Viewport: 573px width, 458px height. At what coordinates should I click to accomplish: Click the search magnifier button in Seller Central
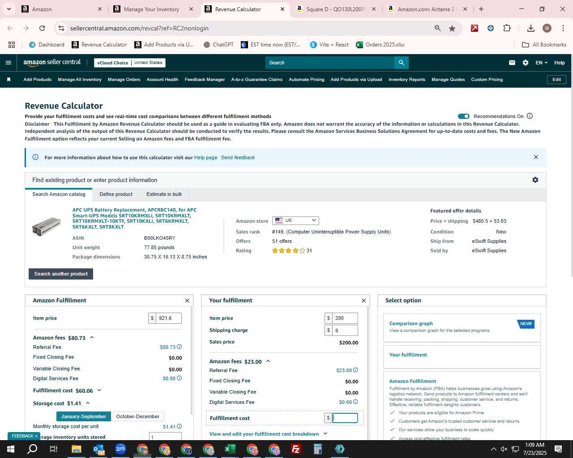(402, 63)
